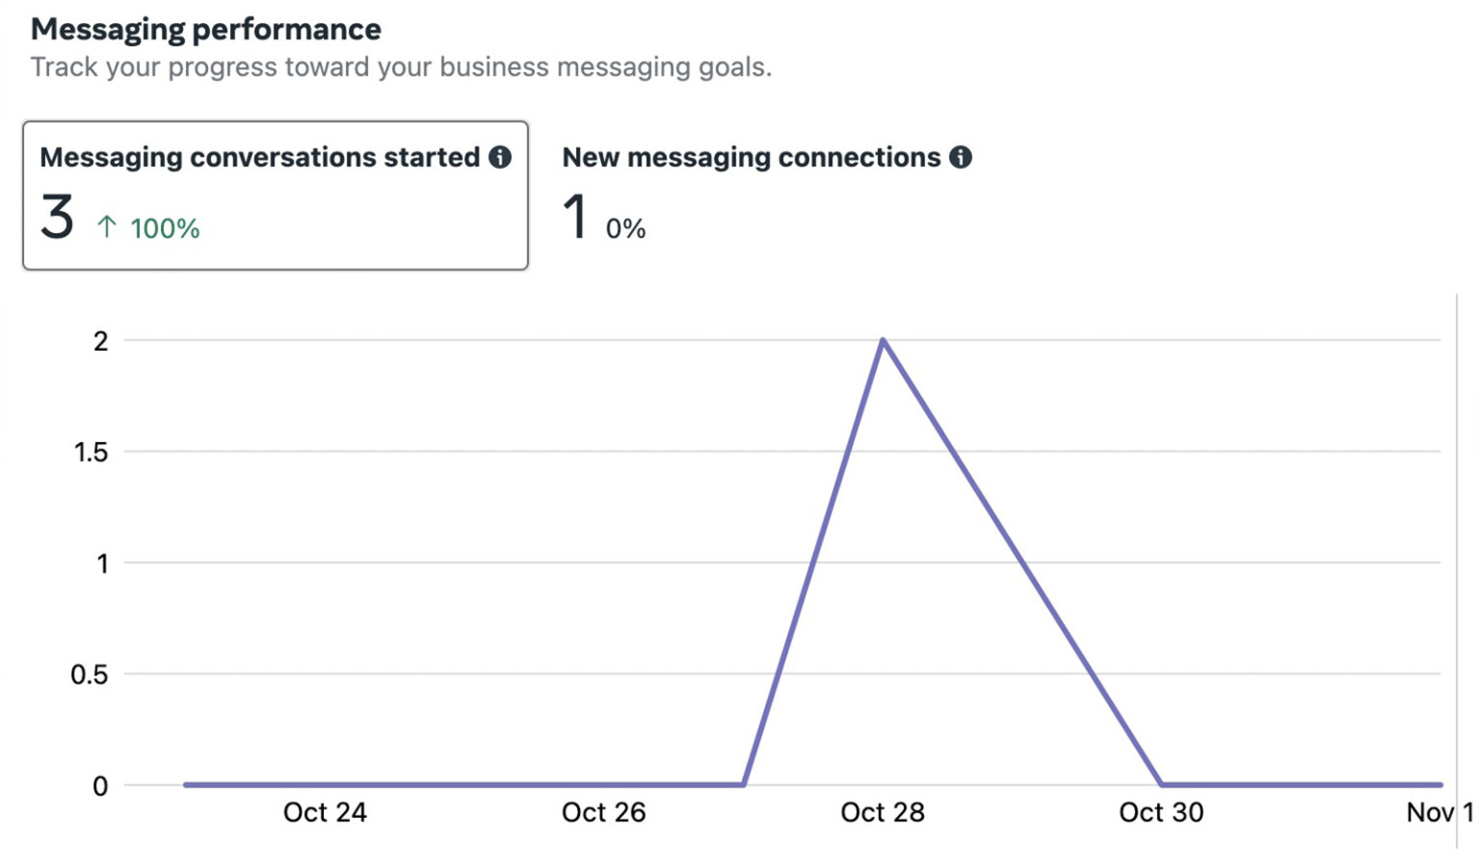The image size is (1480, 864).
Task: Click the 1.5 y-axis label
Action: point(92,452)
